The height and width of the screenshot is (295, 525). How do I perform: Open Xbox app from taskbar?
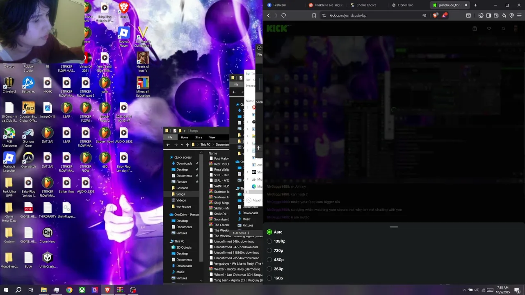pyautogui.click(x=82, y=290)
